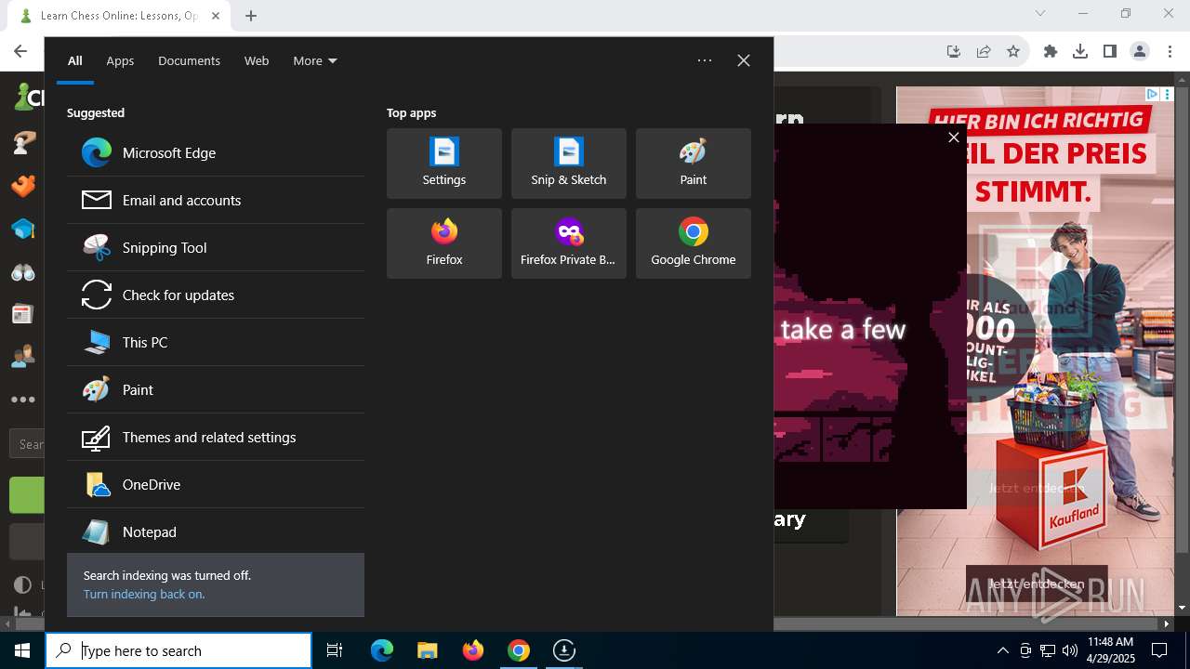Launch Snipping Tool from suggestions
This screenshot has height=669, width=1190.
pos(216,247)
